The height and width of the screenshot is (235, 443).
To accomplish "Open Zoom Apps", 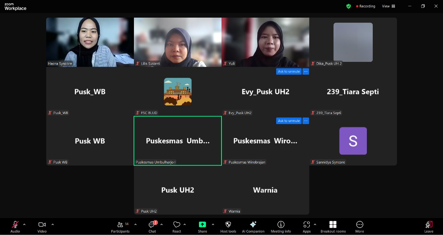I will pyautogui.click(x=307, y=226).
